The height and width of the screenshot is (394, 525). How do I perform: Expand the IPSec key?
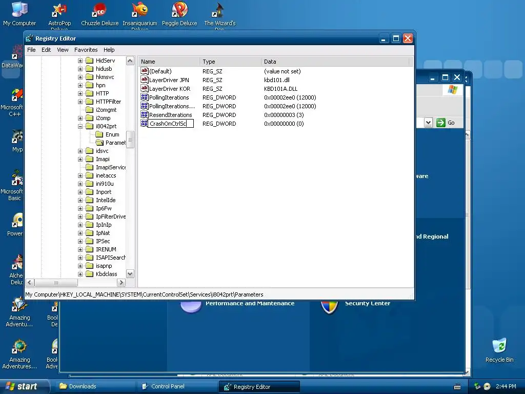point(80,241)
